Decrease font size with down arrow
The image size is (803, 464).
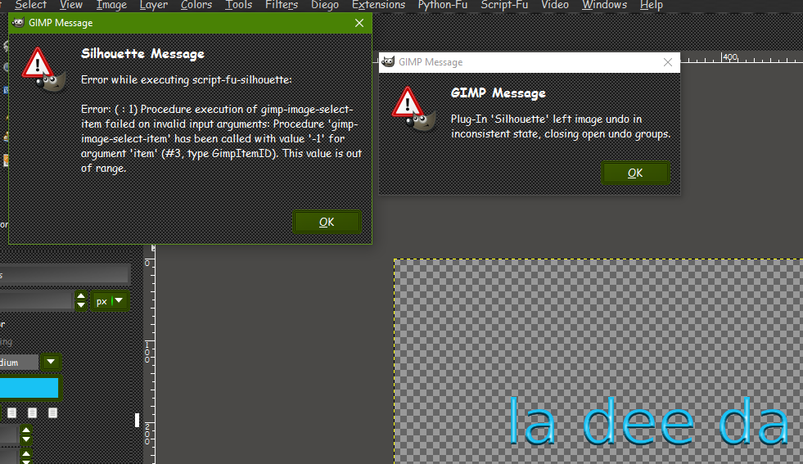pos(81,305)
